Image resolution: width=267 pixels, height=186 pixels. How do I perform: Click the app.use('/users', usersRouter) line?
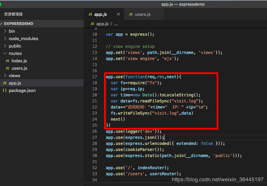(x=143, y=174)
